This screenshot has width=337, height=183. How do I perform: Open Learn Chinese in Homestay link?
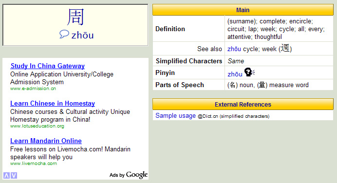tap(53, 103)
